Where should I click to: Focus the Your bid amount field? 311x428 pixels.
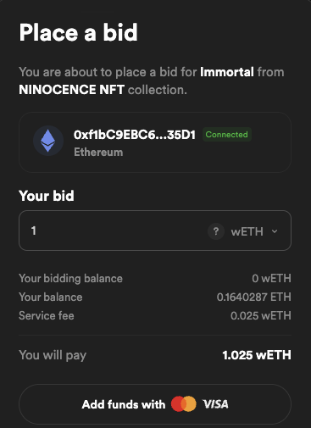click(155, 231)
